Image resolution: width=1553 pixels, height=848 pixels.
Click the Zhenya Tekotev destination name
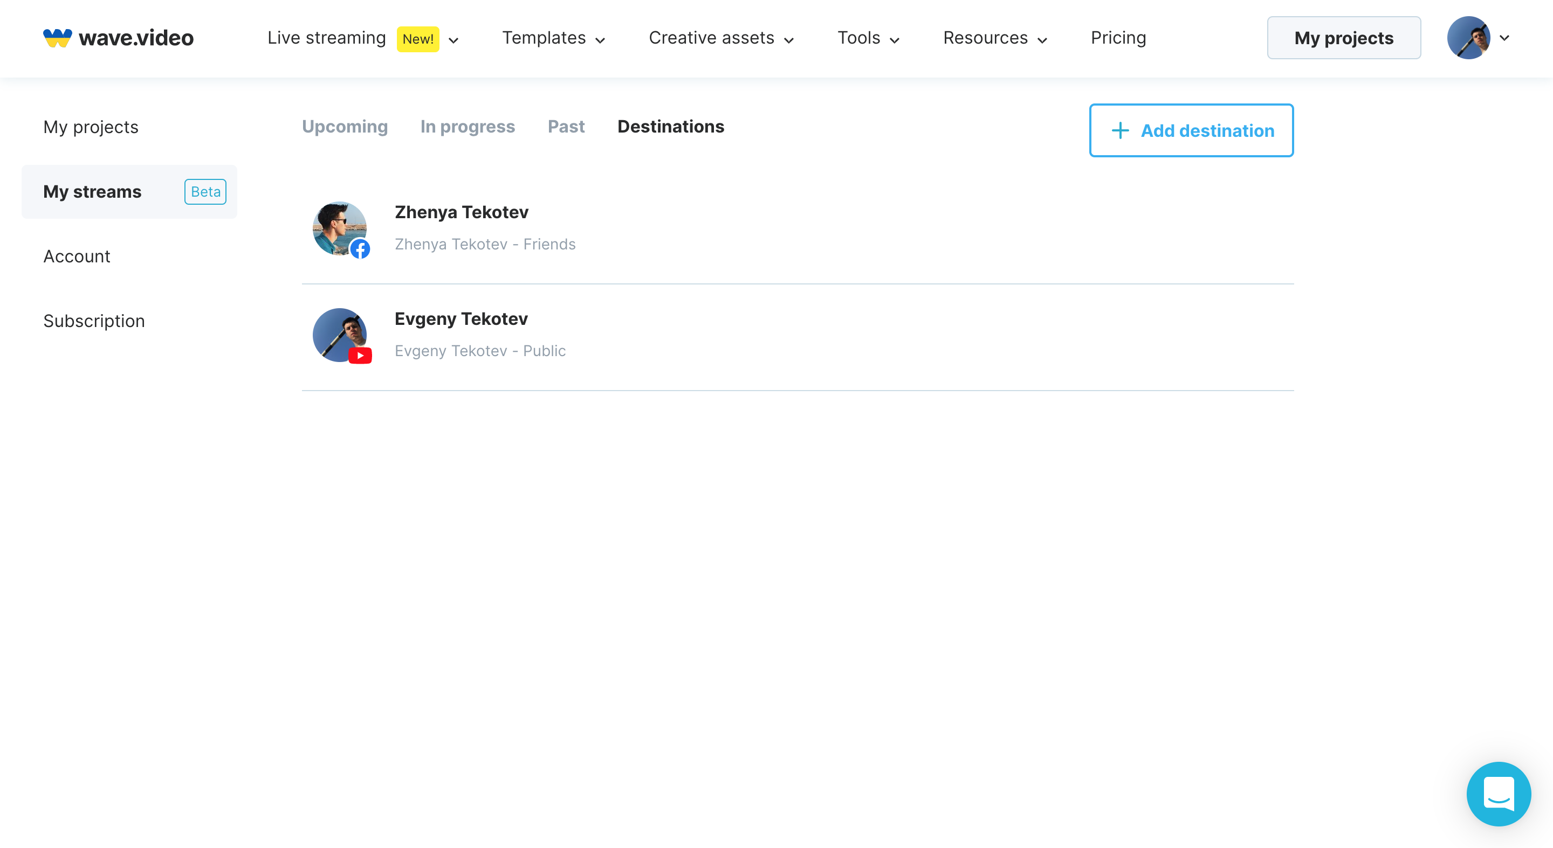click(461, 212)
